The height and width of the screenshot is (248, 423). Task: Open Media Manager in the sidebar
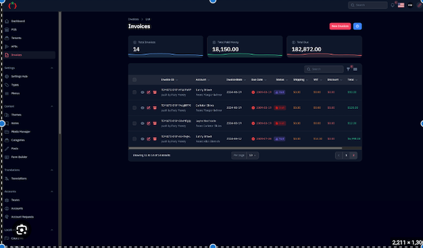click(20, 132)
